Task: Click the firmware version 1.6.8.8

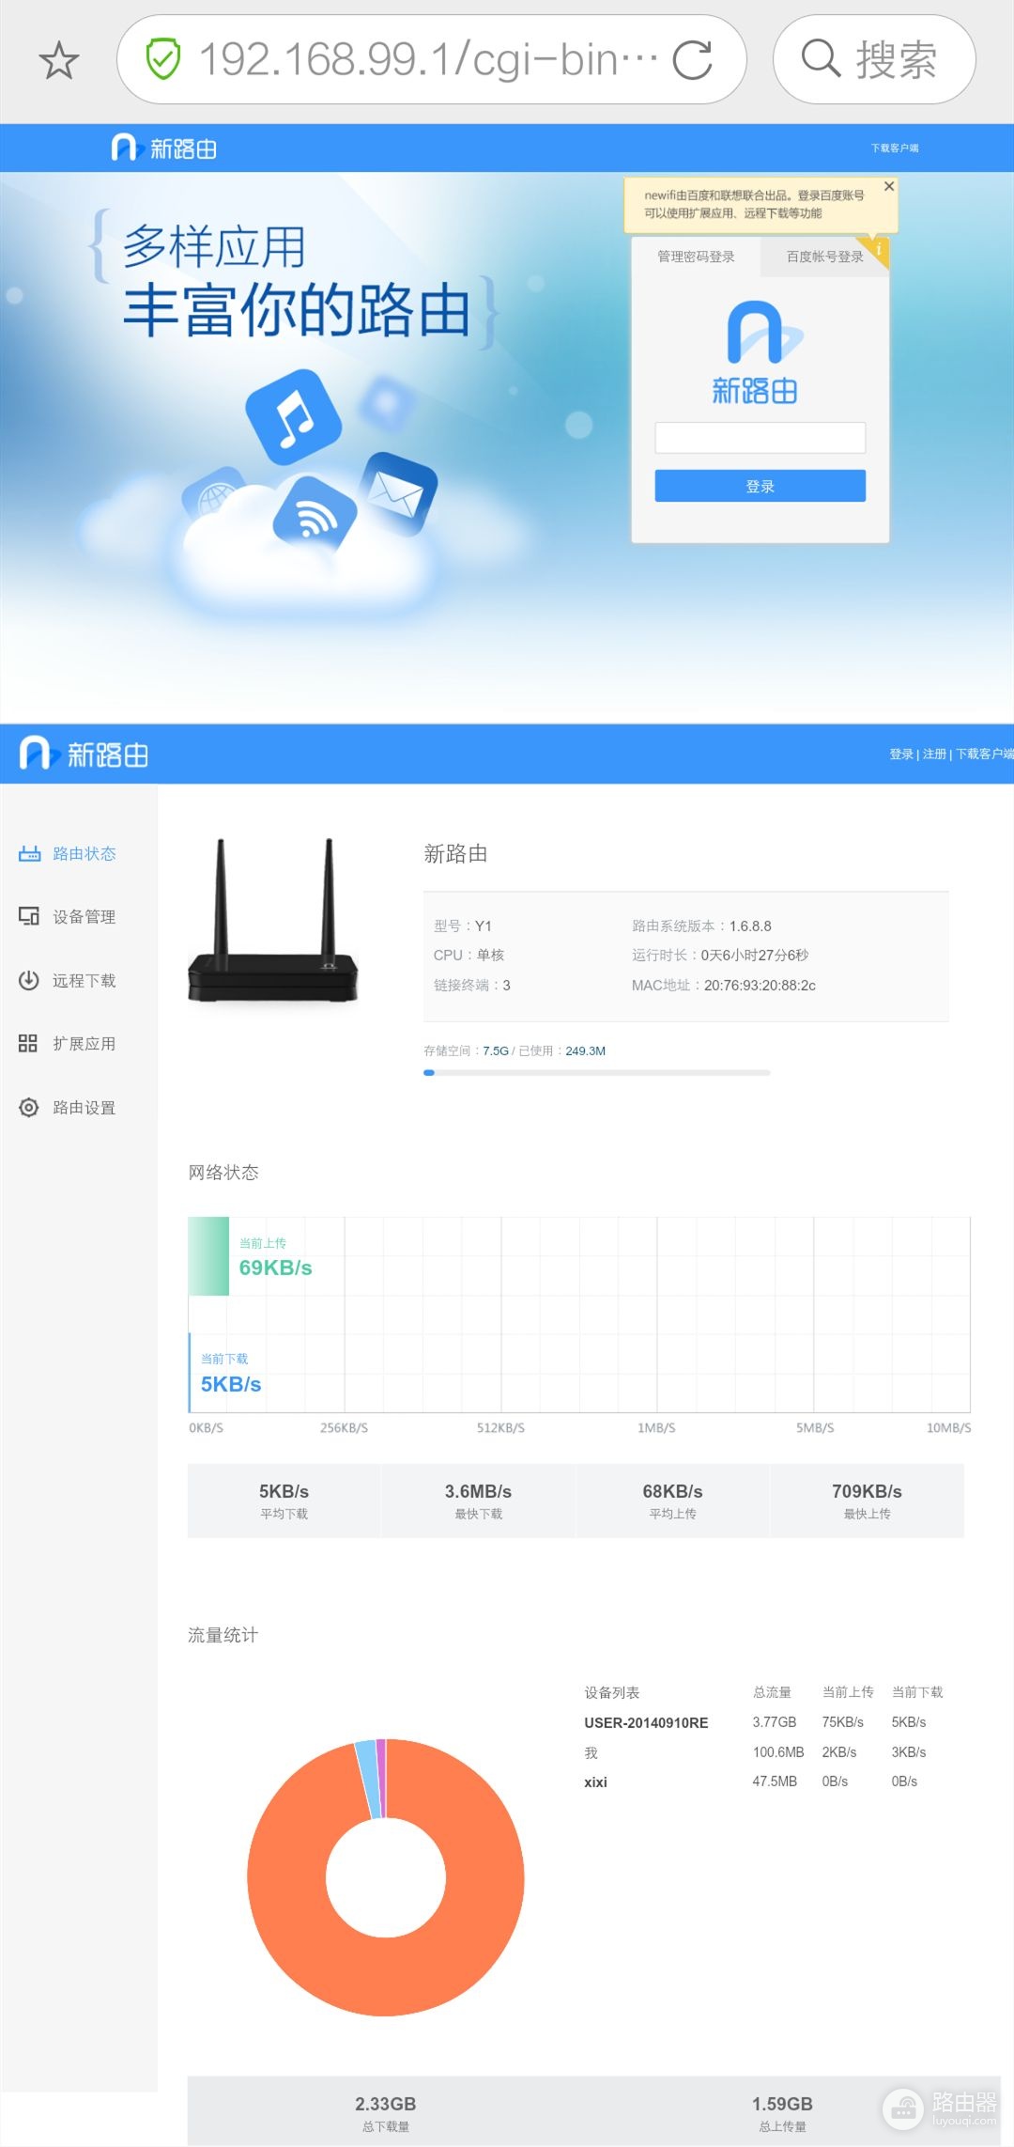Action: pos(750,926)
